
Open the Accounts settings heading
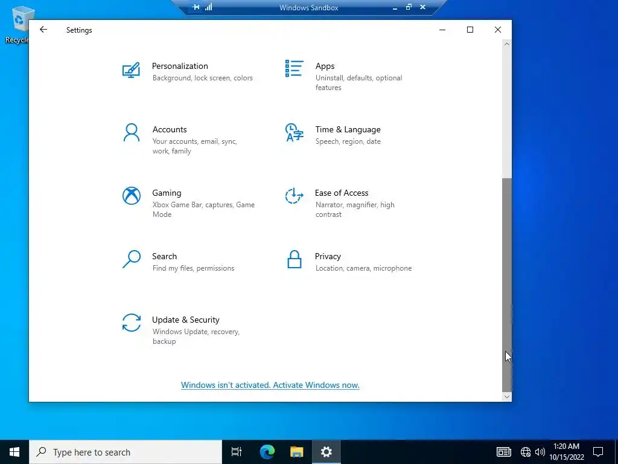pos(170,129)
